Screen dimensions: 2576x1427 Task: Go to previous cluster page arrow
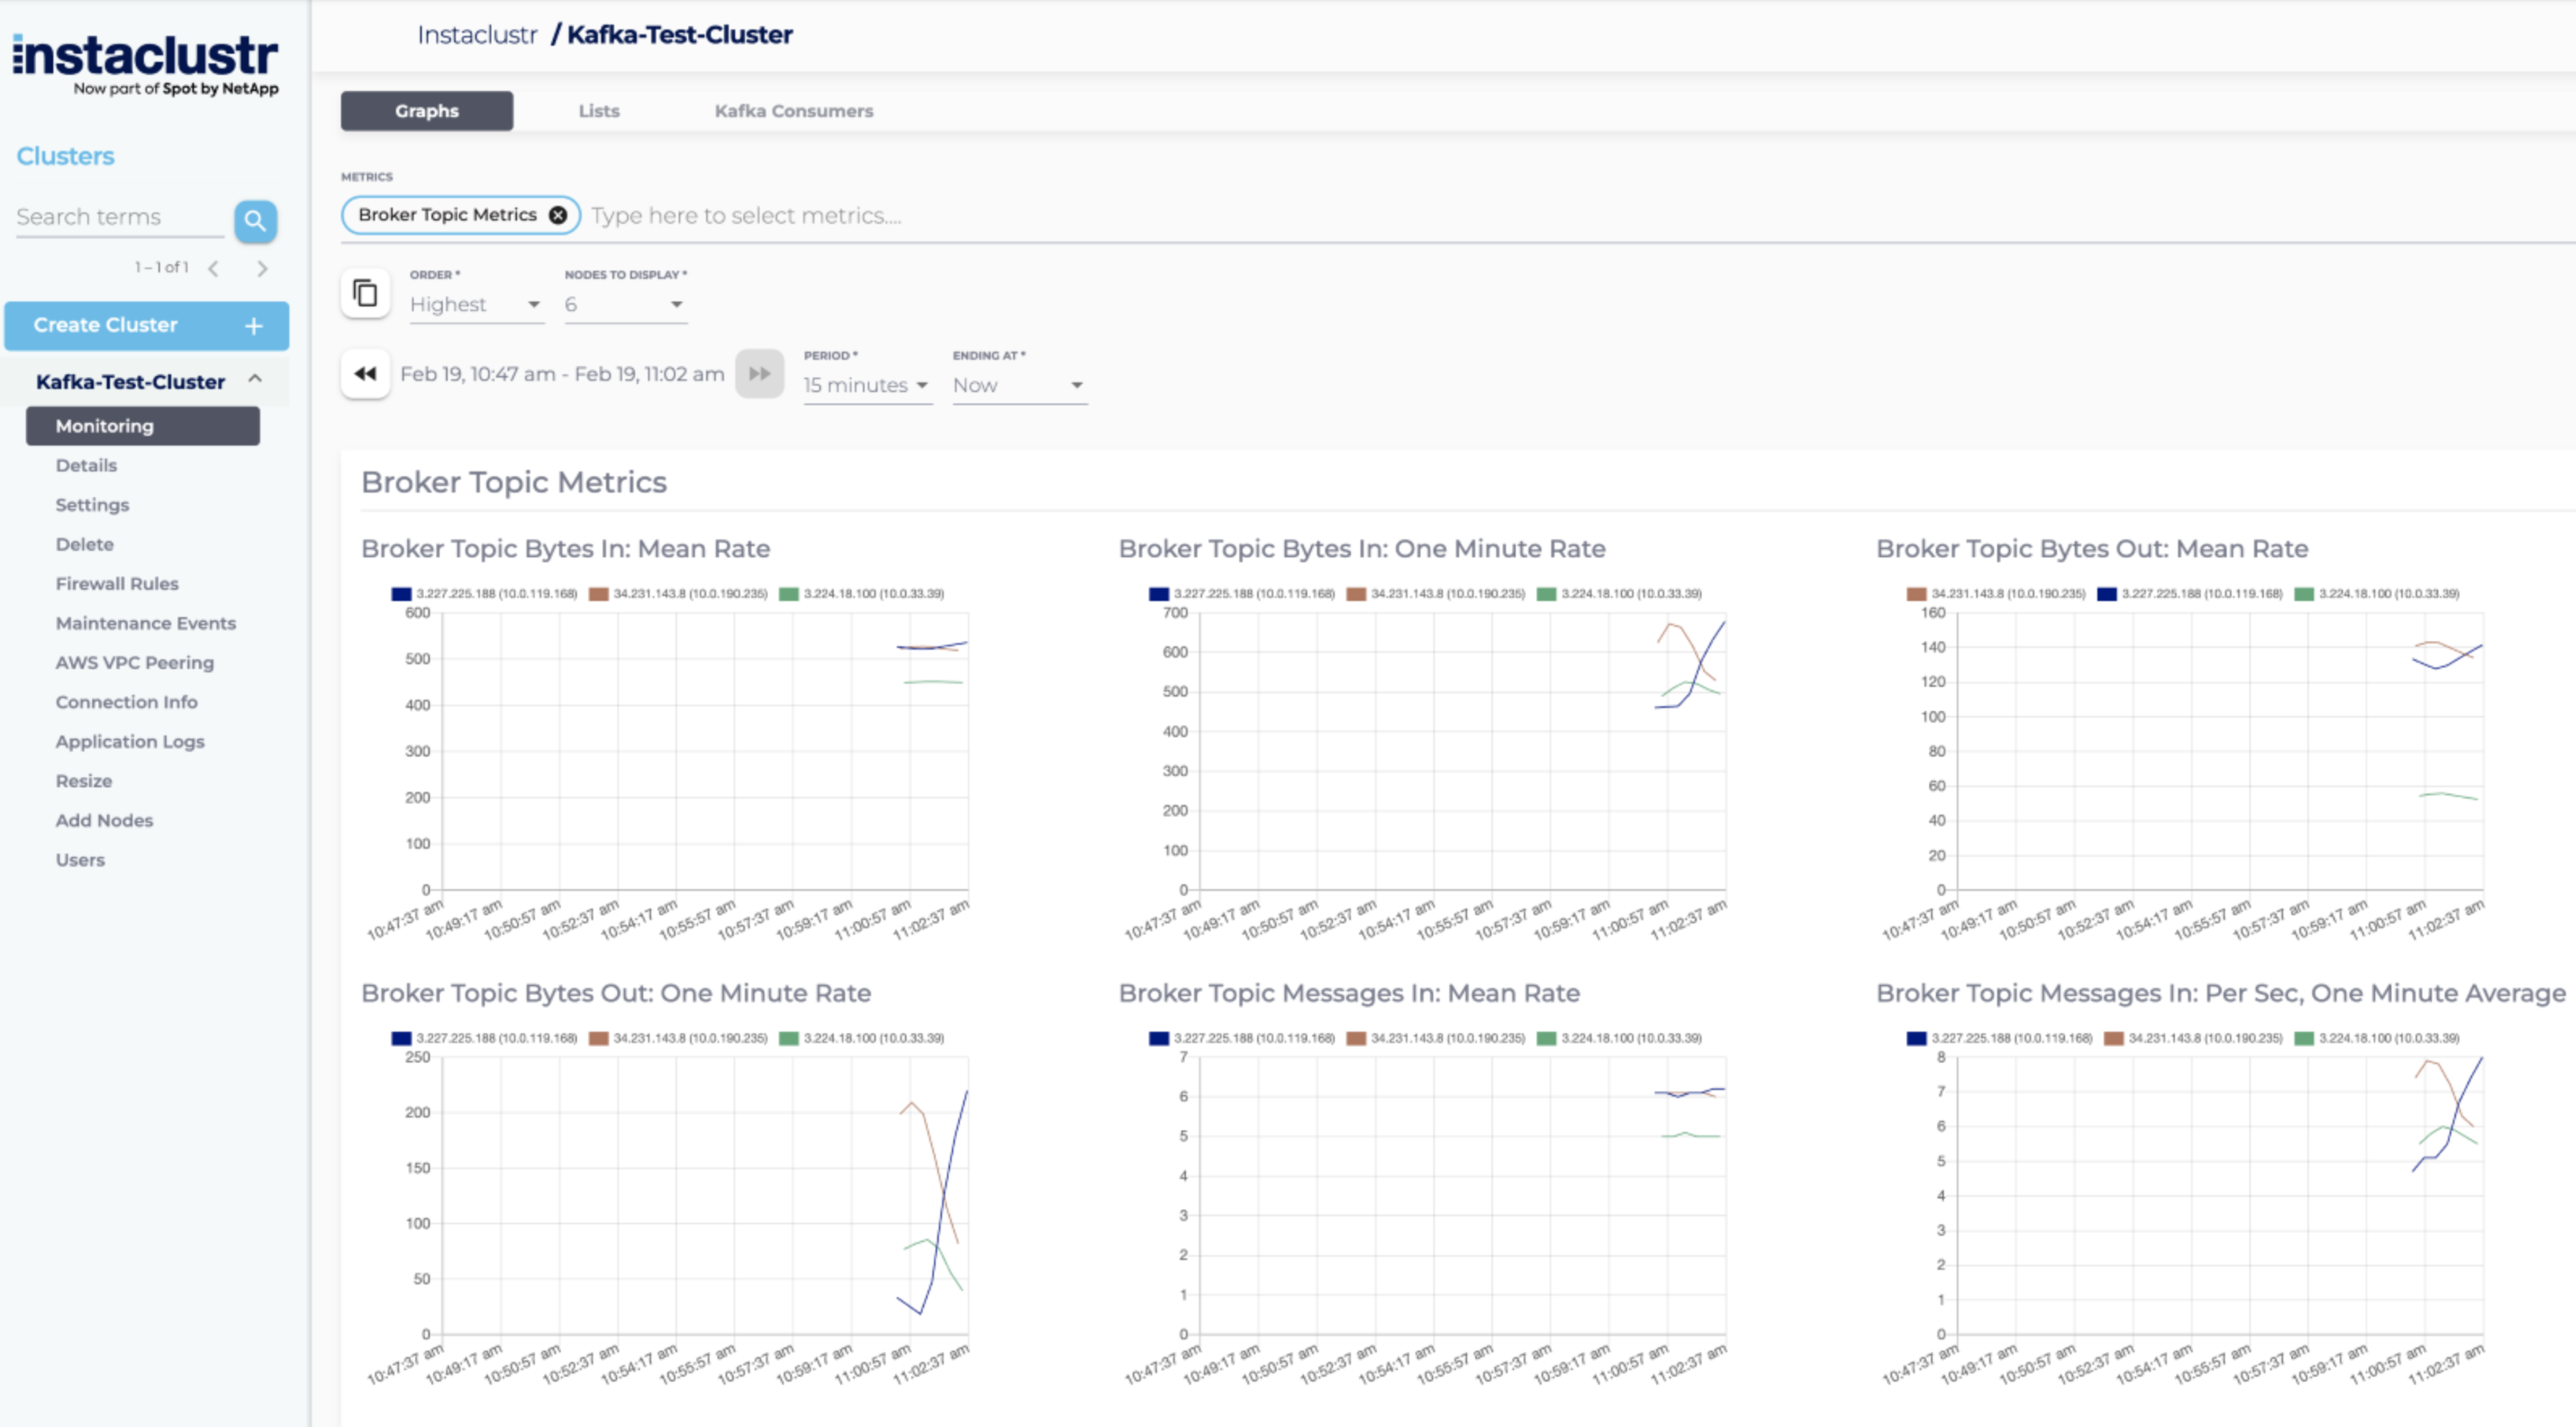point(214,268)
